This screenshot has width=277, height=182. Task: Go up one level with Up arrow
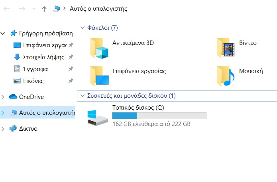(44, 9)
